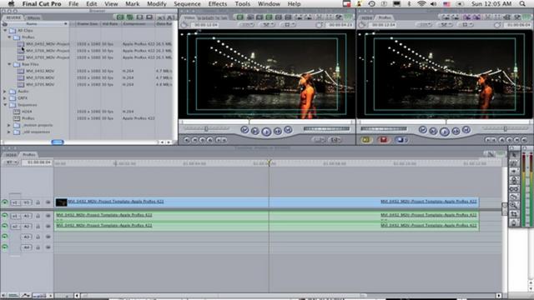Play the sequence in the Canvas
The width and height of the screenshot is (534, 300).
[445, 132]
